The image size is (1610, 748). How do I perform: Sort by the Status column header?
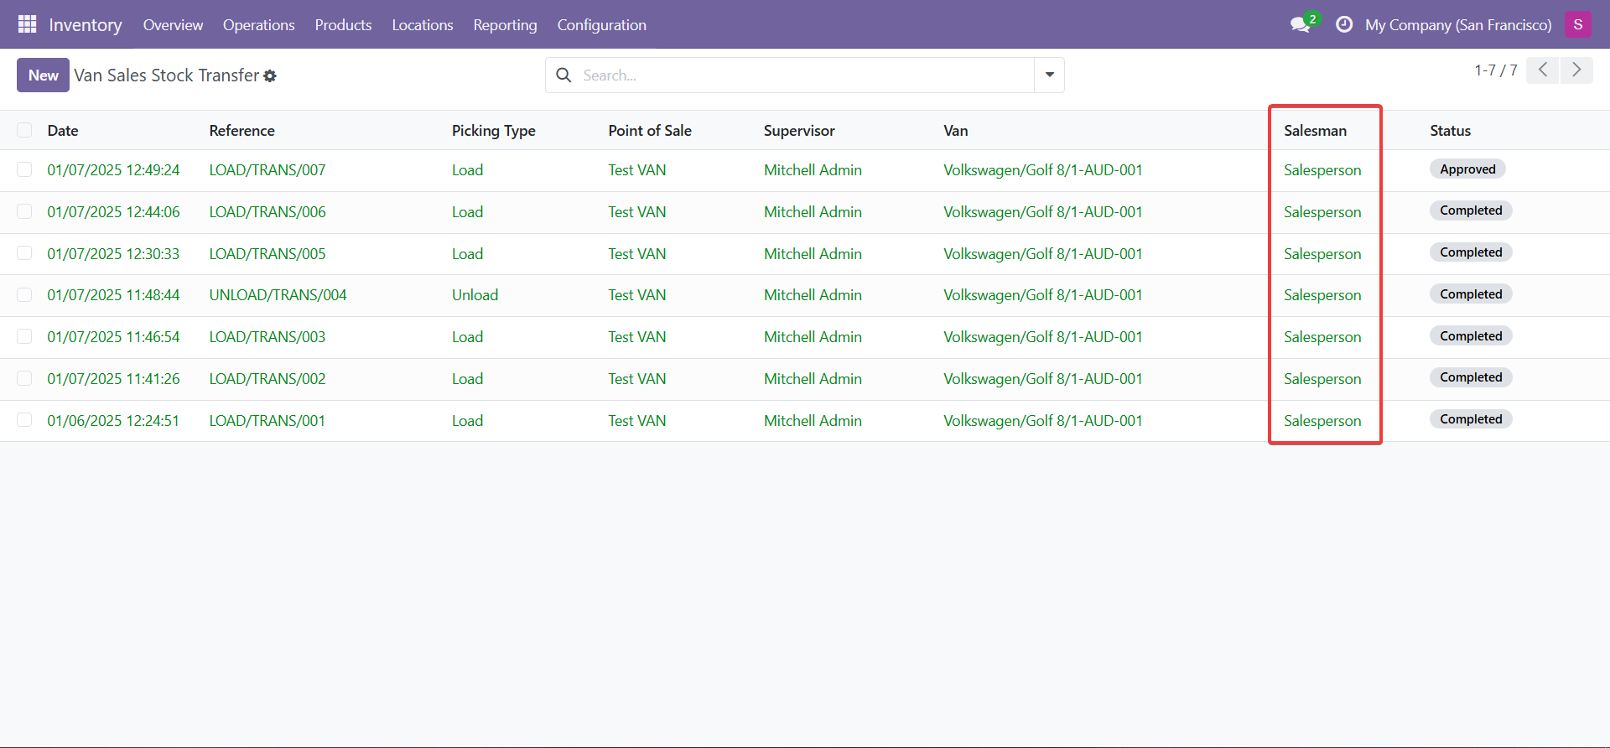(1450, 131)
